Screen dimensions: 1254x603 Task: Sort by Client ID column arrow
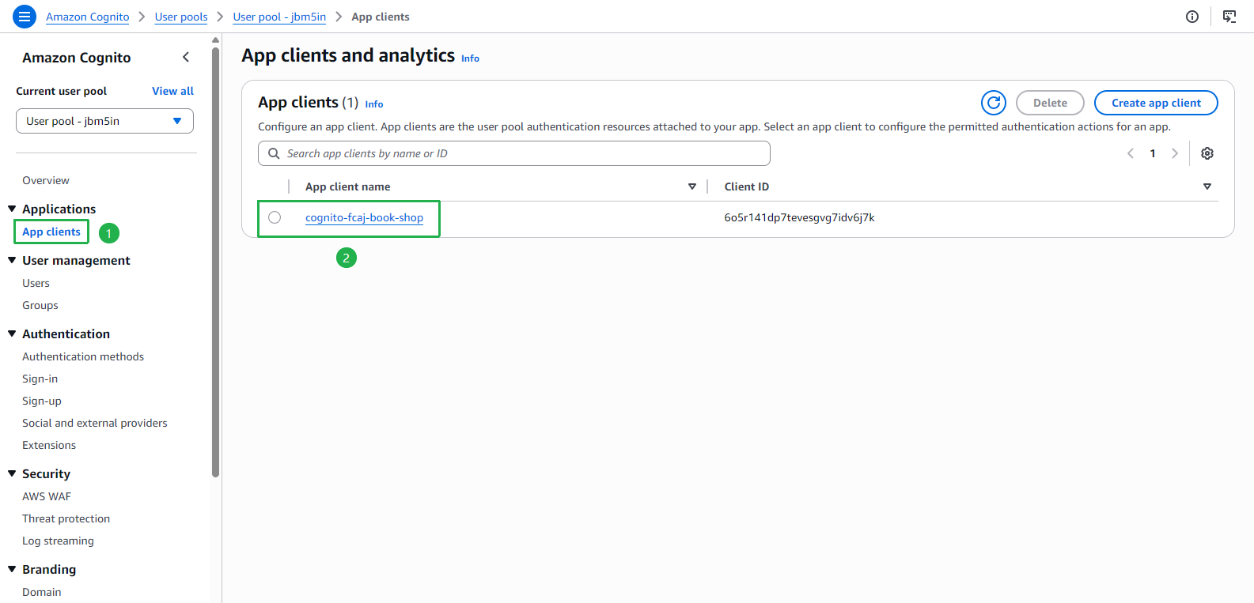click(1207, 187)
